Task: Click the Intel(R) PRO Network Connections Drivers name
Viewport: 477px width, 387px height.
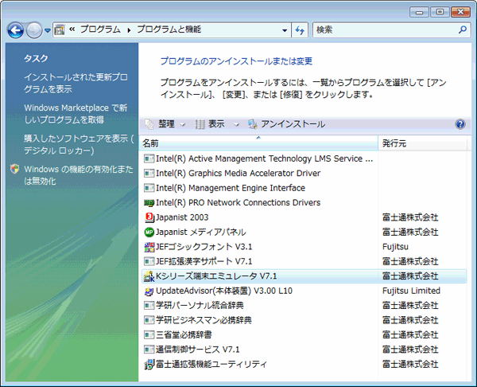Action: tap(238, 202)
